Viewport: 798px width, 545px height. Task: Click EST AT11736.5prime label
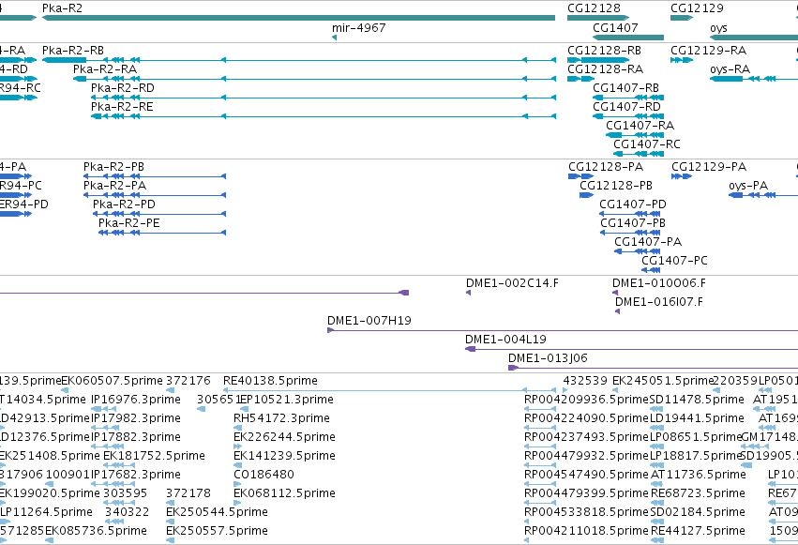pyautogui.click(x=699, y=475)
